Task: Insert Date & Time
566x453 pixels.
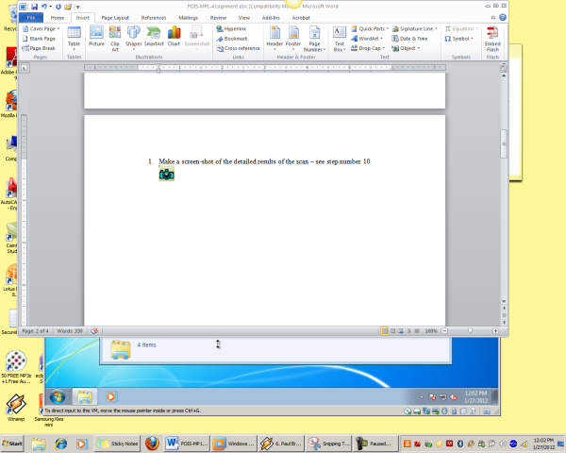Action: (x=413, y=39)
